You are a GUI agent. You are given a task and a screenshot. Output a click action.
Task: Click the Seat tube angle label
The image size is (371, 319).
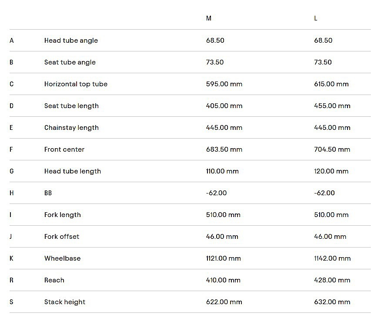coord(70,62)
